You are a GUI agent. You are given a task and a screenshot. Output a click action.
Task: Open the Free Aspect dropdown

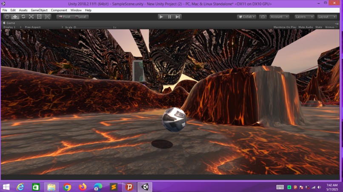click(x=44, y=27)
